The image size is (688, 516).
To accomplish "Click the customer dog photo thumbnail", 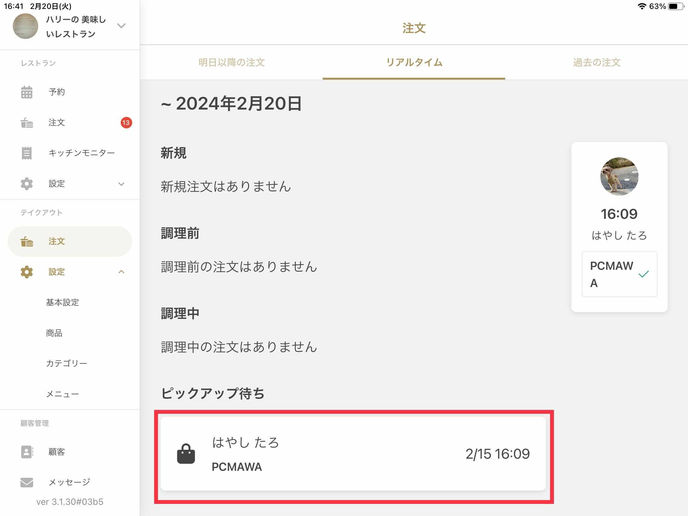I will point(619,176).
